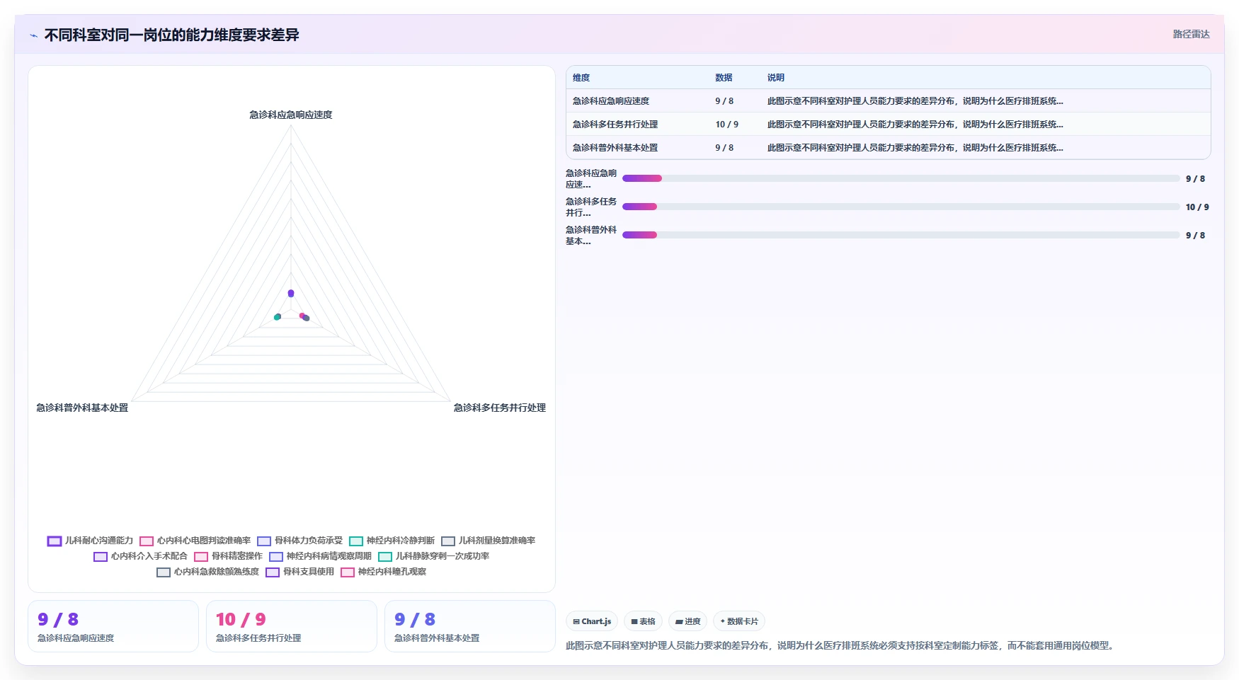1239x680 pixels.
Task: Hide the 骨科体力负荷承受 dataset
Action: click(x=299, y=541)
